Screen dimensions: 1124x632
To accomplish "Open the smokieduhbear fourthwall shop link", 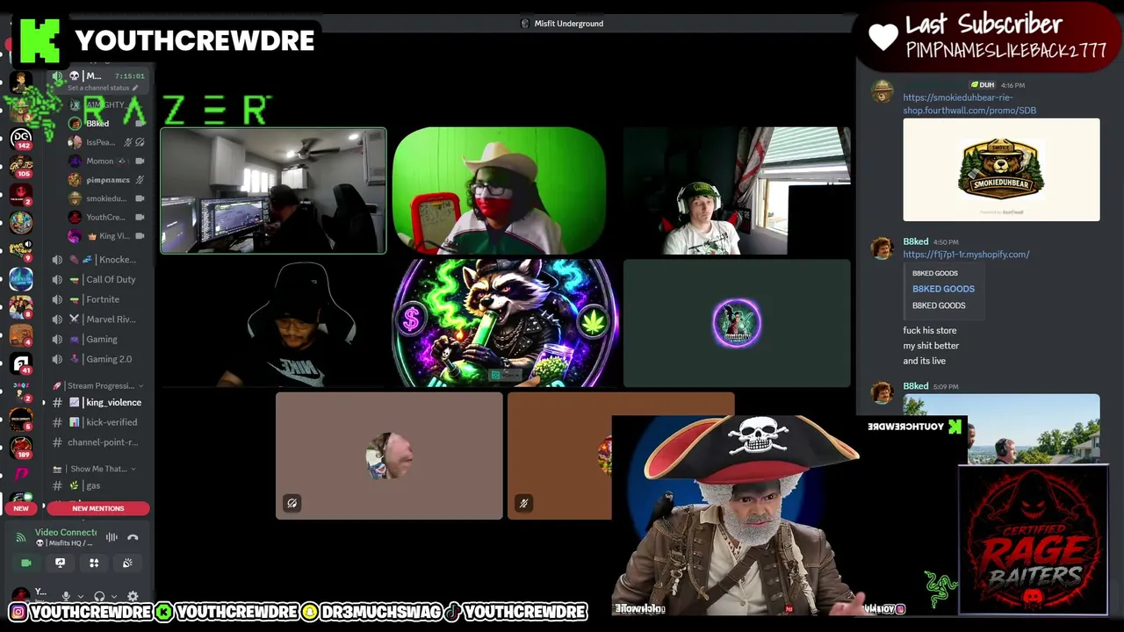I will [969, 104].
